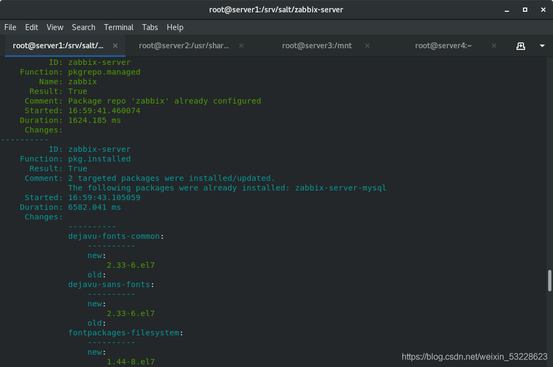Close the root@server3:/mnt tab
The image size is (553, 367).
click(x=367, y=46)
